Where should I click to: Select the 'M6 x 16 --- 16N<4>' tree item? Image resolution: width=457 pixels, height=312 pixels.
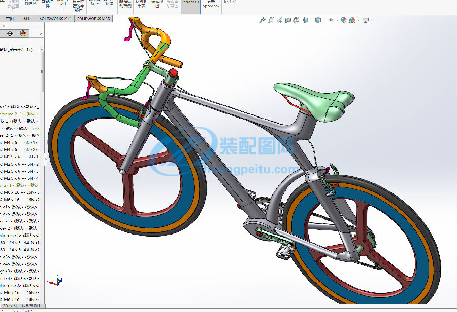pos(19,300)
